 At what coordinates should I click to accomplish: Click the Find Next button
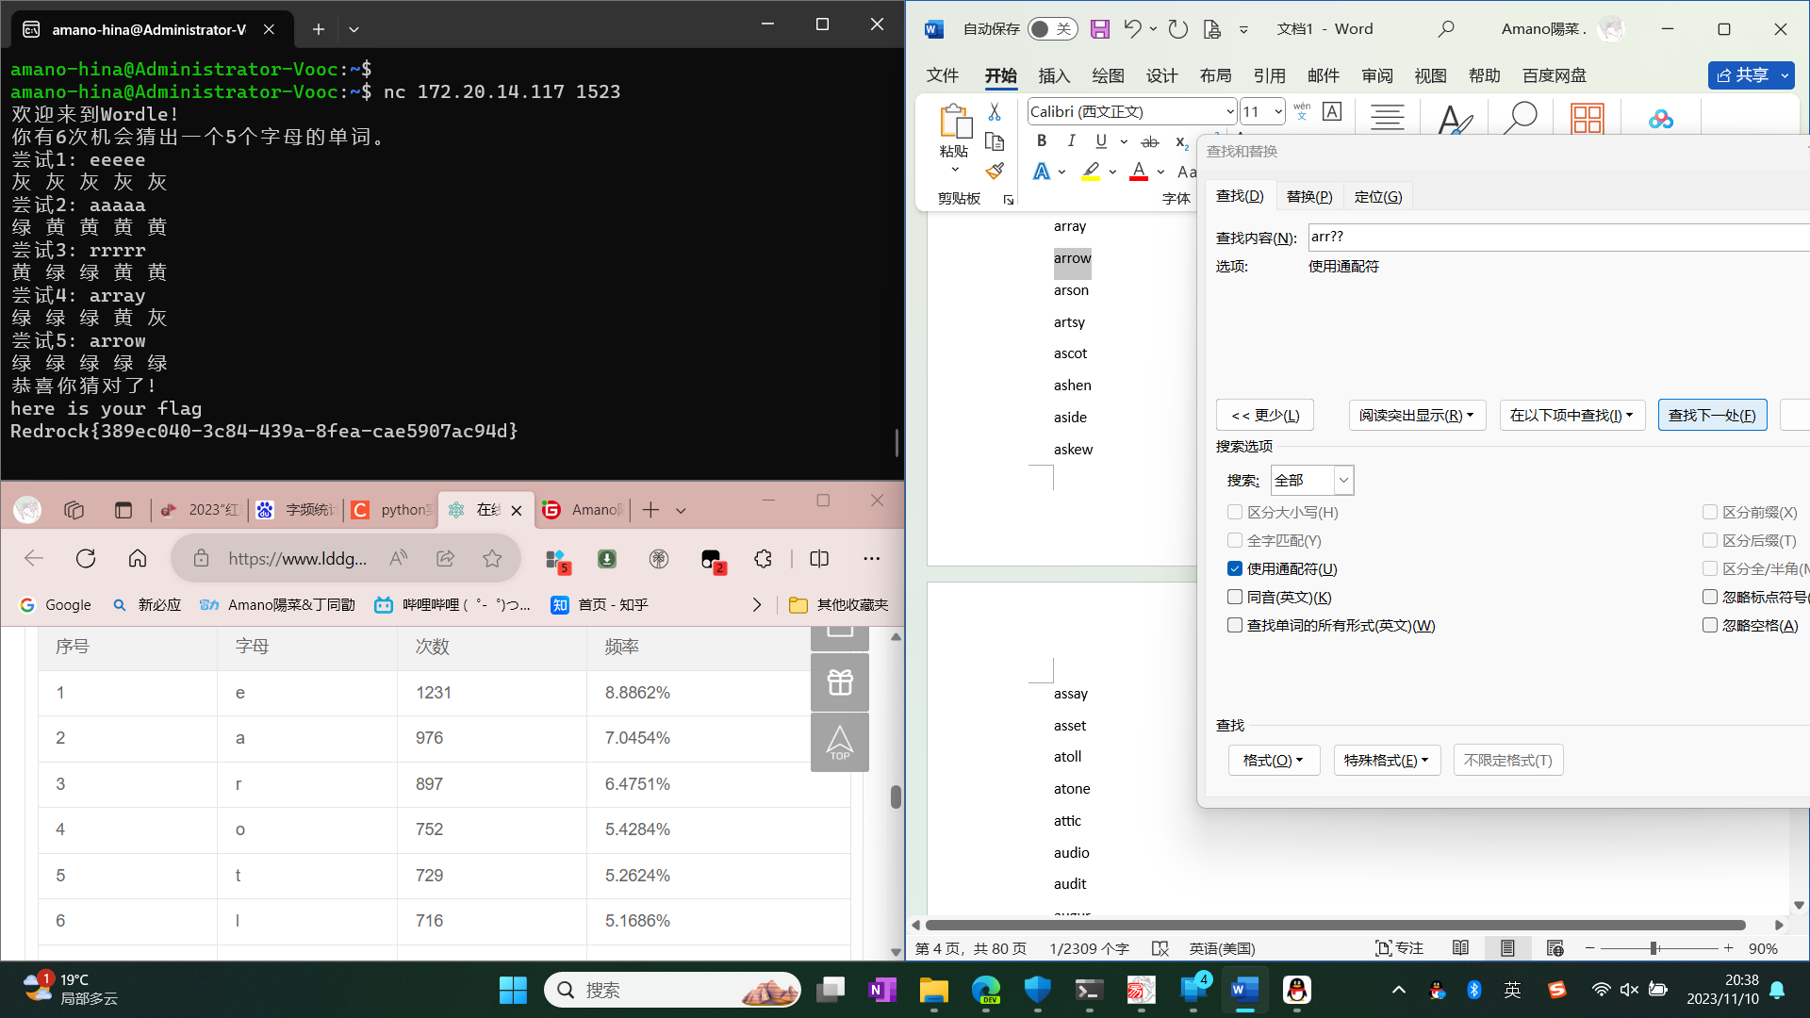[1712, 416]
